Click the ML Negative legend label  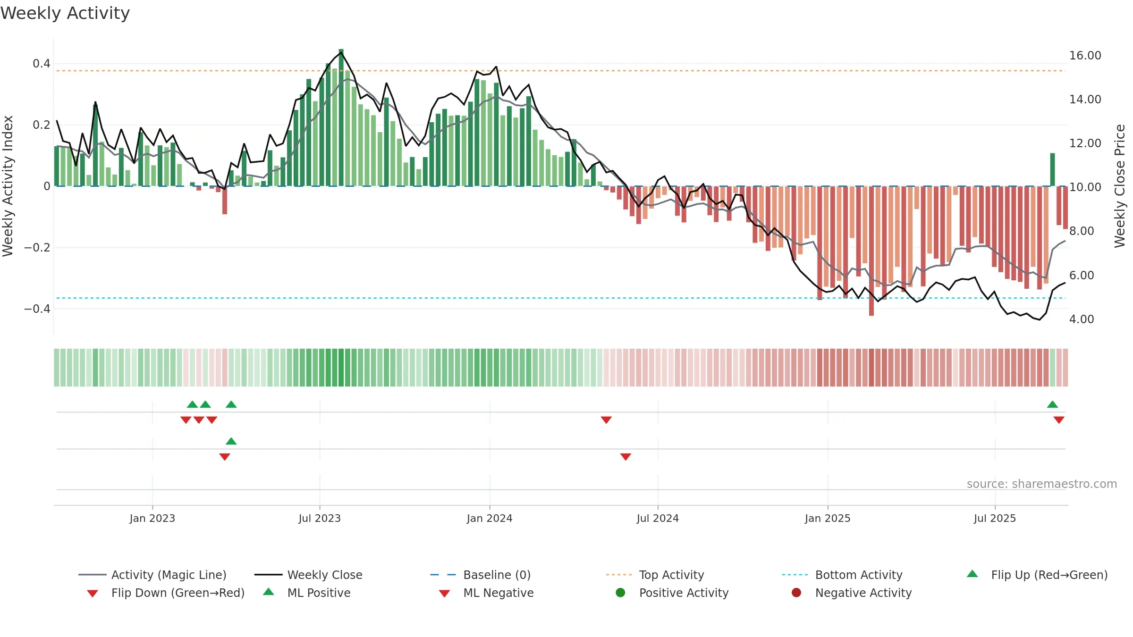tap(499, 593)
